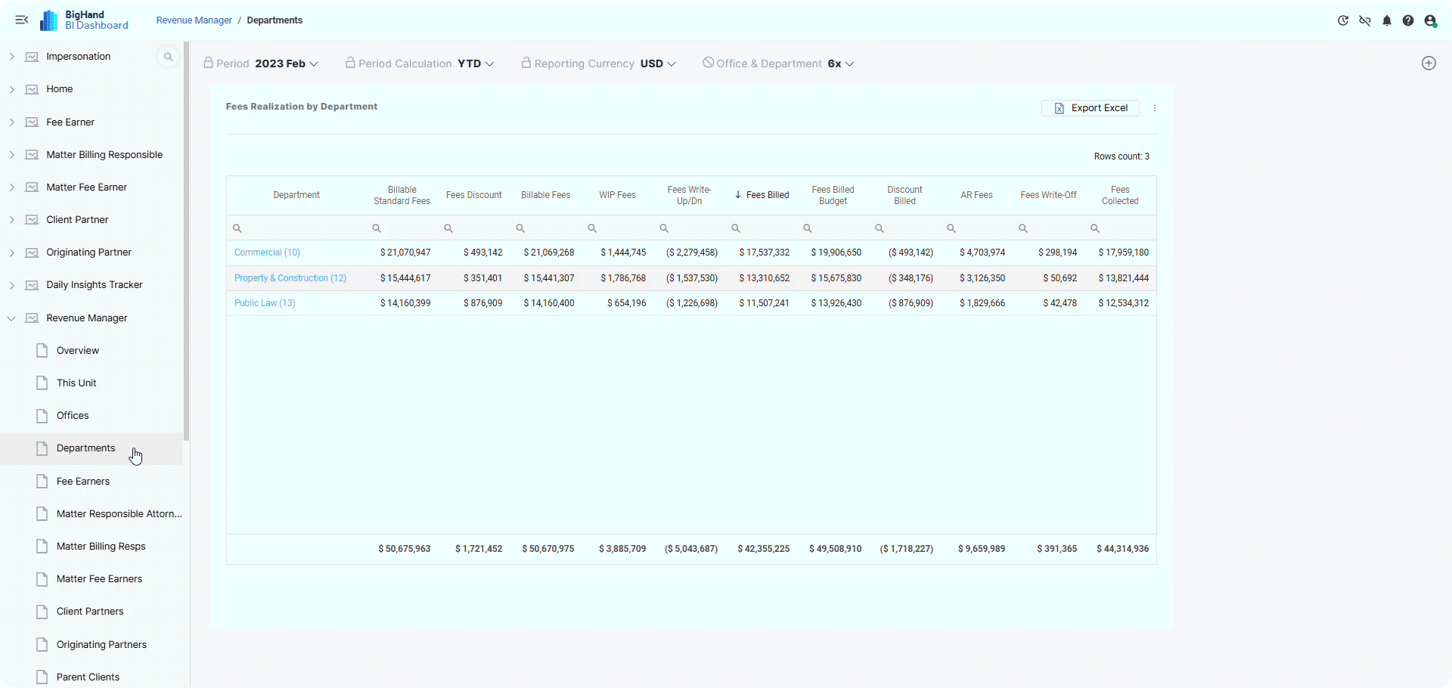
Task: Open the notifications bell
Action: pos(1387,21)
